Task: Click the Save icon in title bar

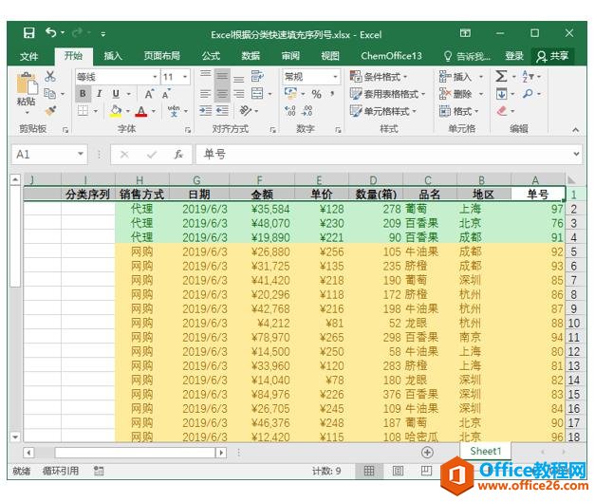Action: (x=28, y=33)
